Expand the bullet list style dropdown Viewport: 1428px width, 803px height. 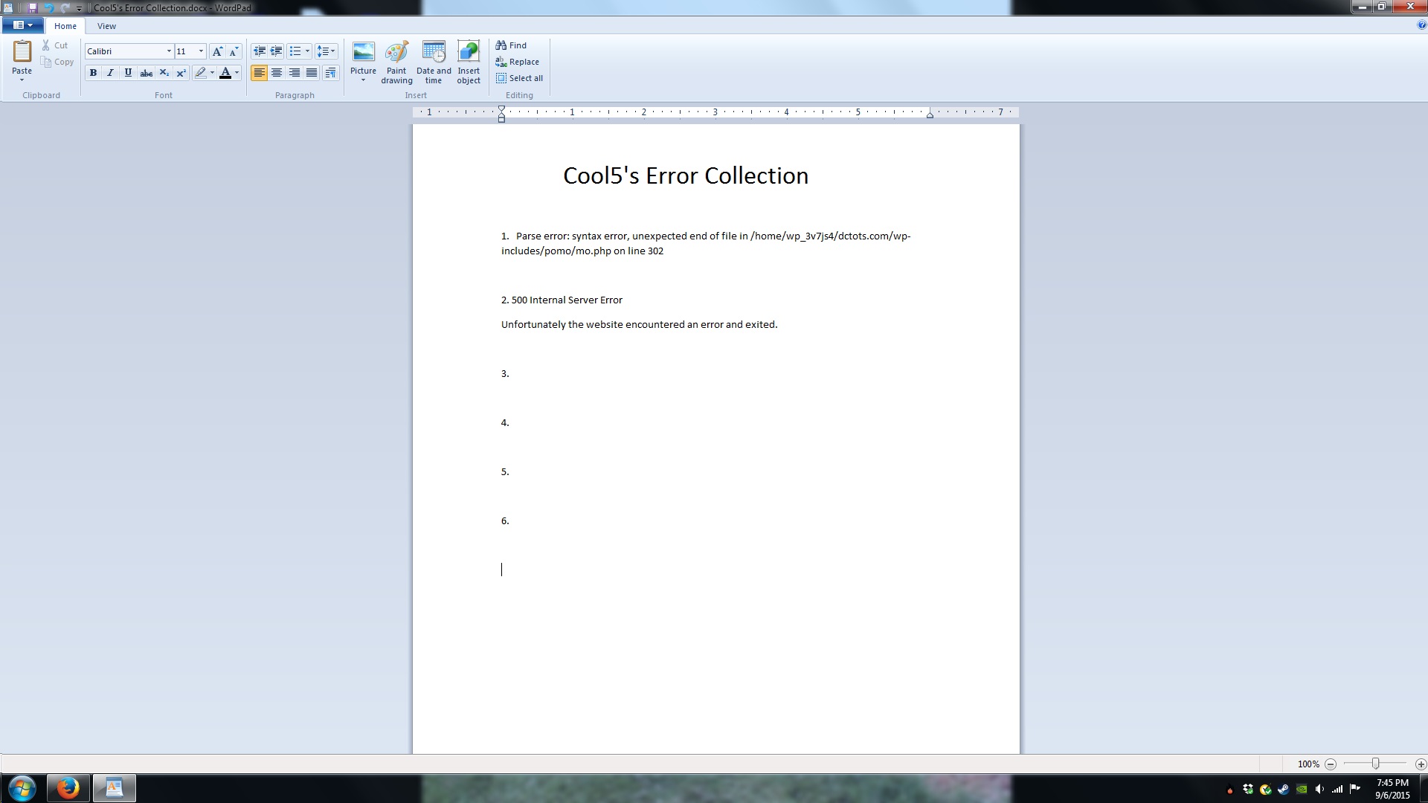coord(307,51)
